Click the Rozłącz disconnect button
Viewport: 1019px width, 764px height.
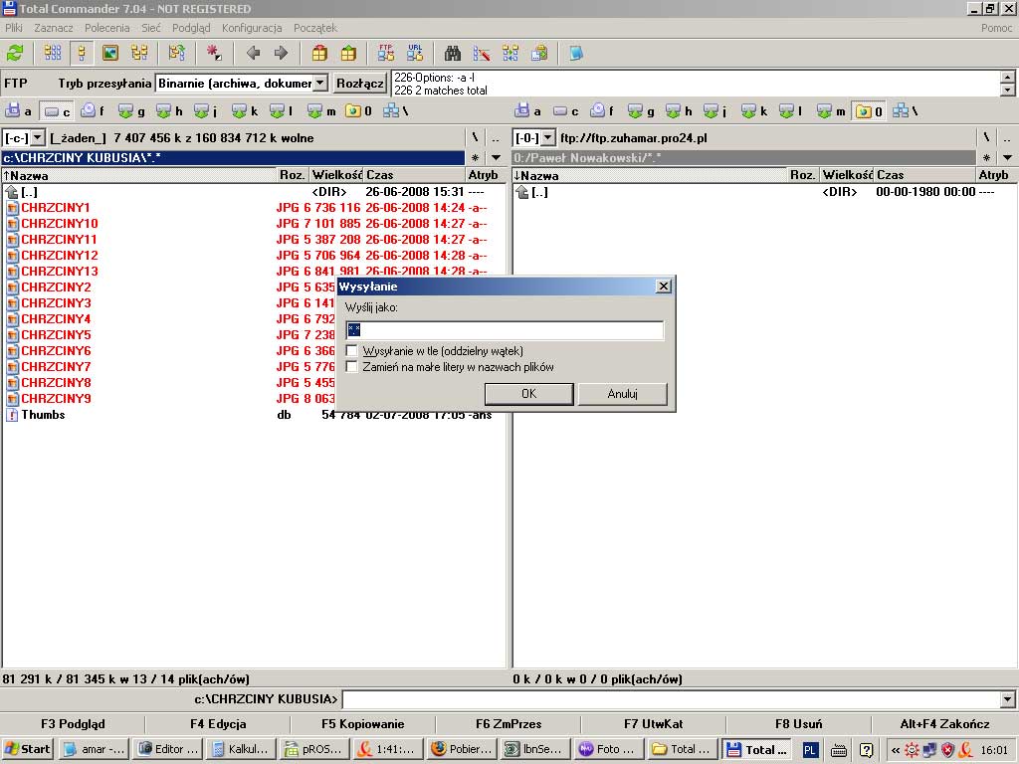(360, 84)
